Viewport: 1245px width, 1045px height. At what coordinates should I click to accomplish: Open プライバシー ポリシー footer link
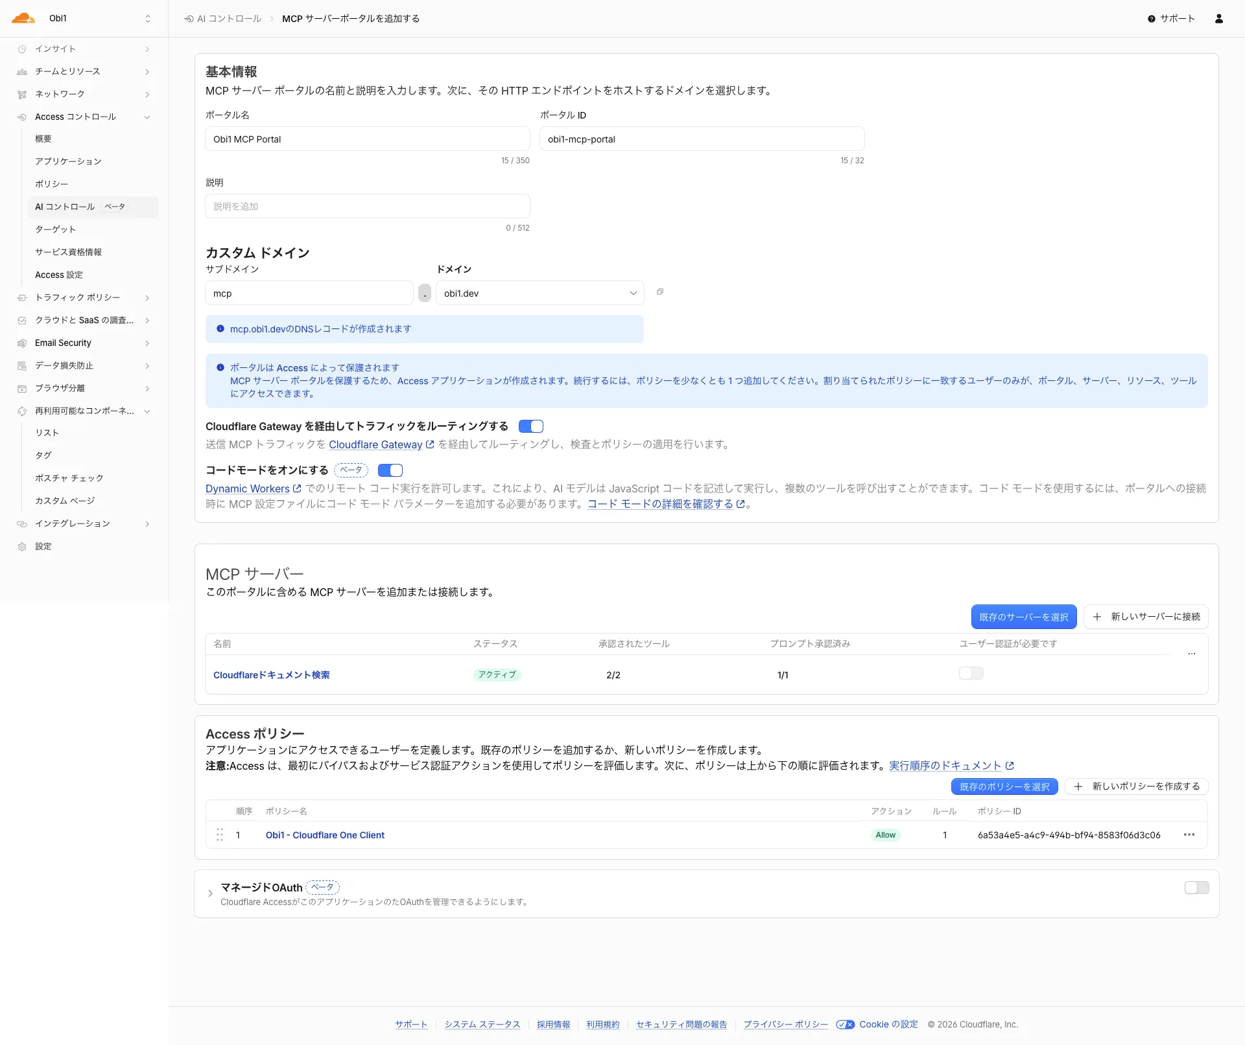[786, 1024]
